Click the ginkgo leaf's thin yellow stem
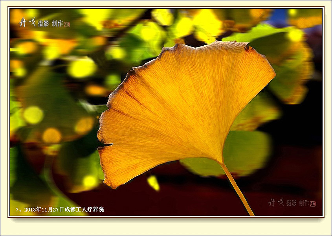Screen dimensions: 332x236 (x=237, y=188)
